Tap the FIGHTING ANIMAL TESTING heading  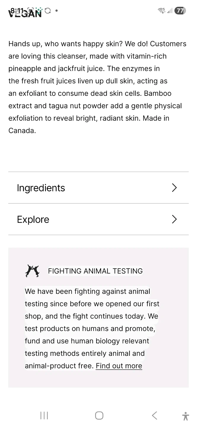click(95, 271)
